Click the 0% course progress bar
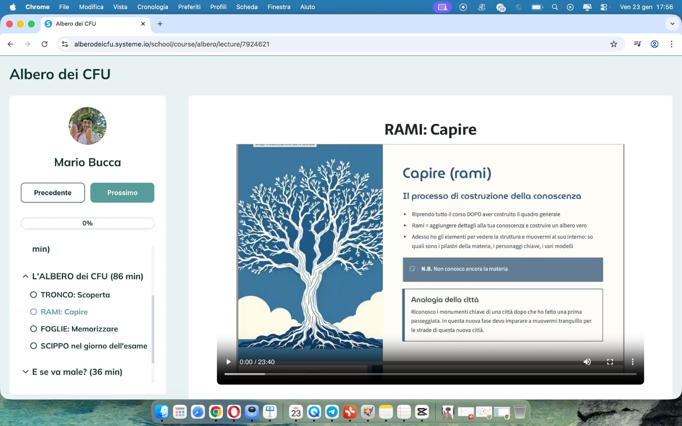Viewport: 682px width, 426px height. pyautogui.click(x=87, y=223)
